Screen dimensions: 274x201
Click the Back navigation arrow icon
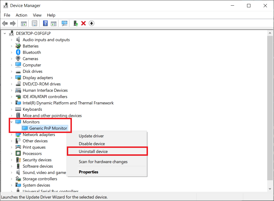[5, 23]
